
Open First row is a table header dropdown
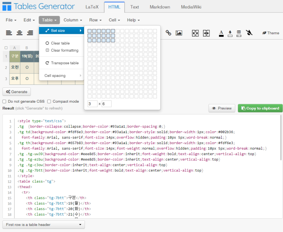coord(43,225)
